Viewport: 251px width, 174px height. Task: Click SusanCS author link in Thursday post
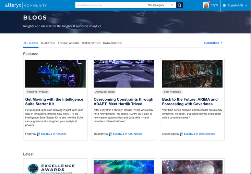(x=118, y=134)
